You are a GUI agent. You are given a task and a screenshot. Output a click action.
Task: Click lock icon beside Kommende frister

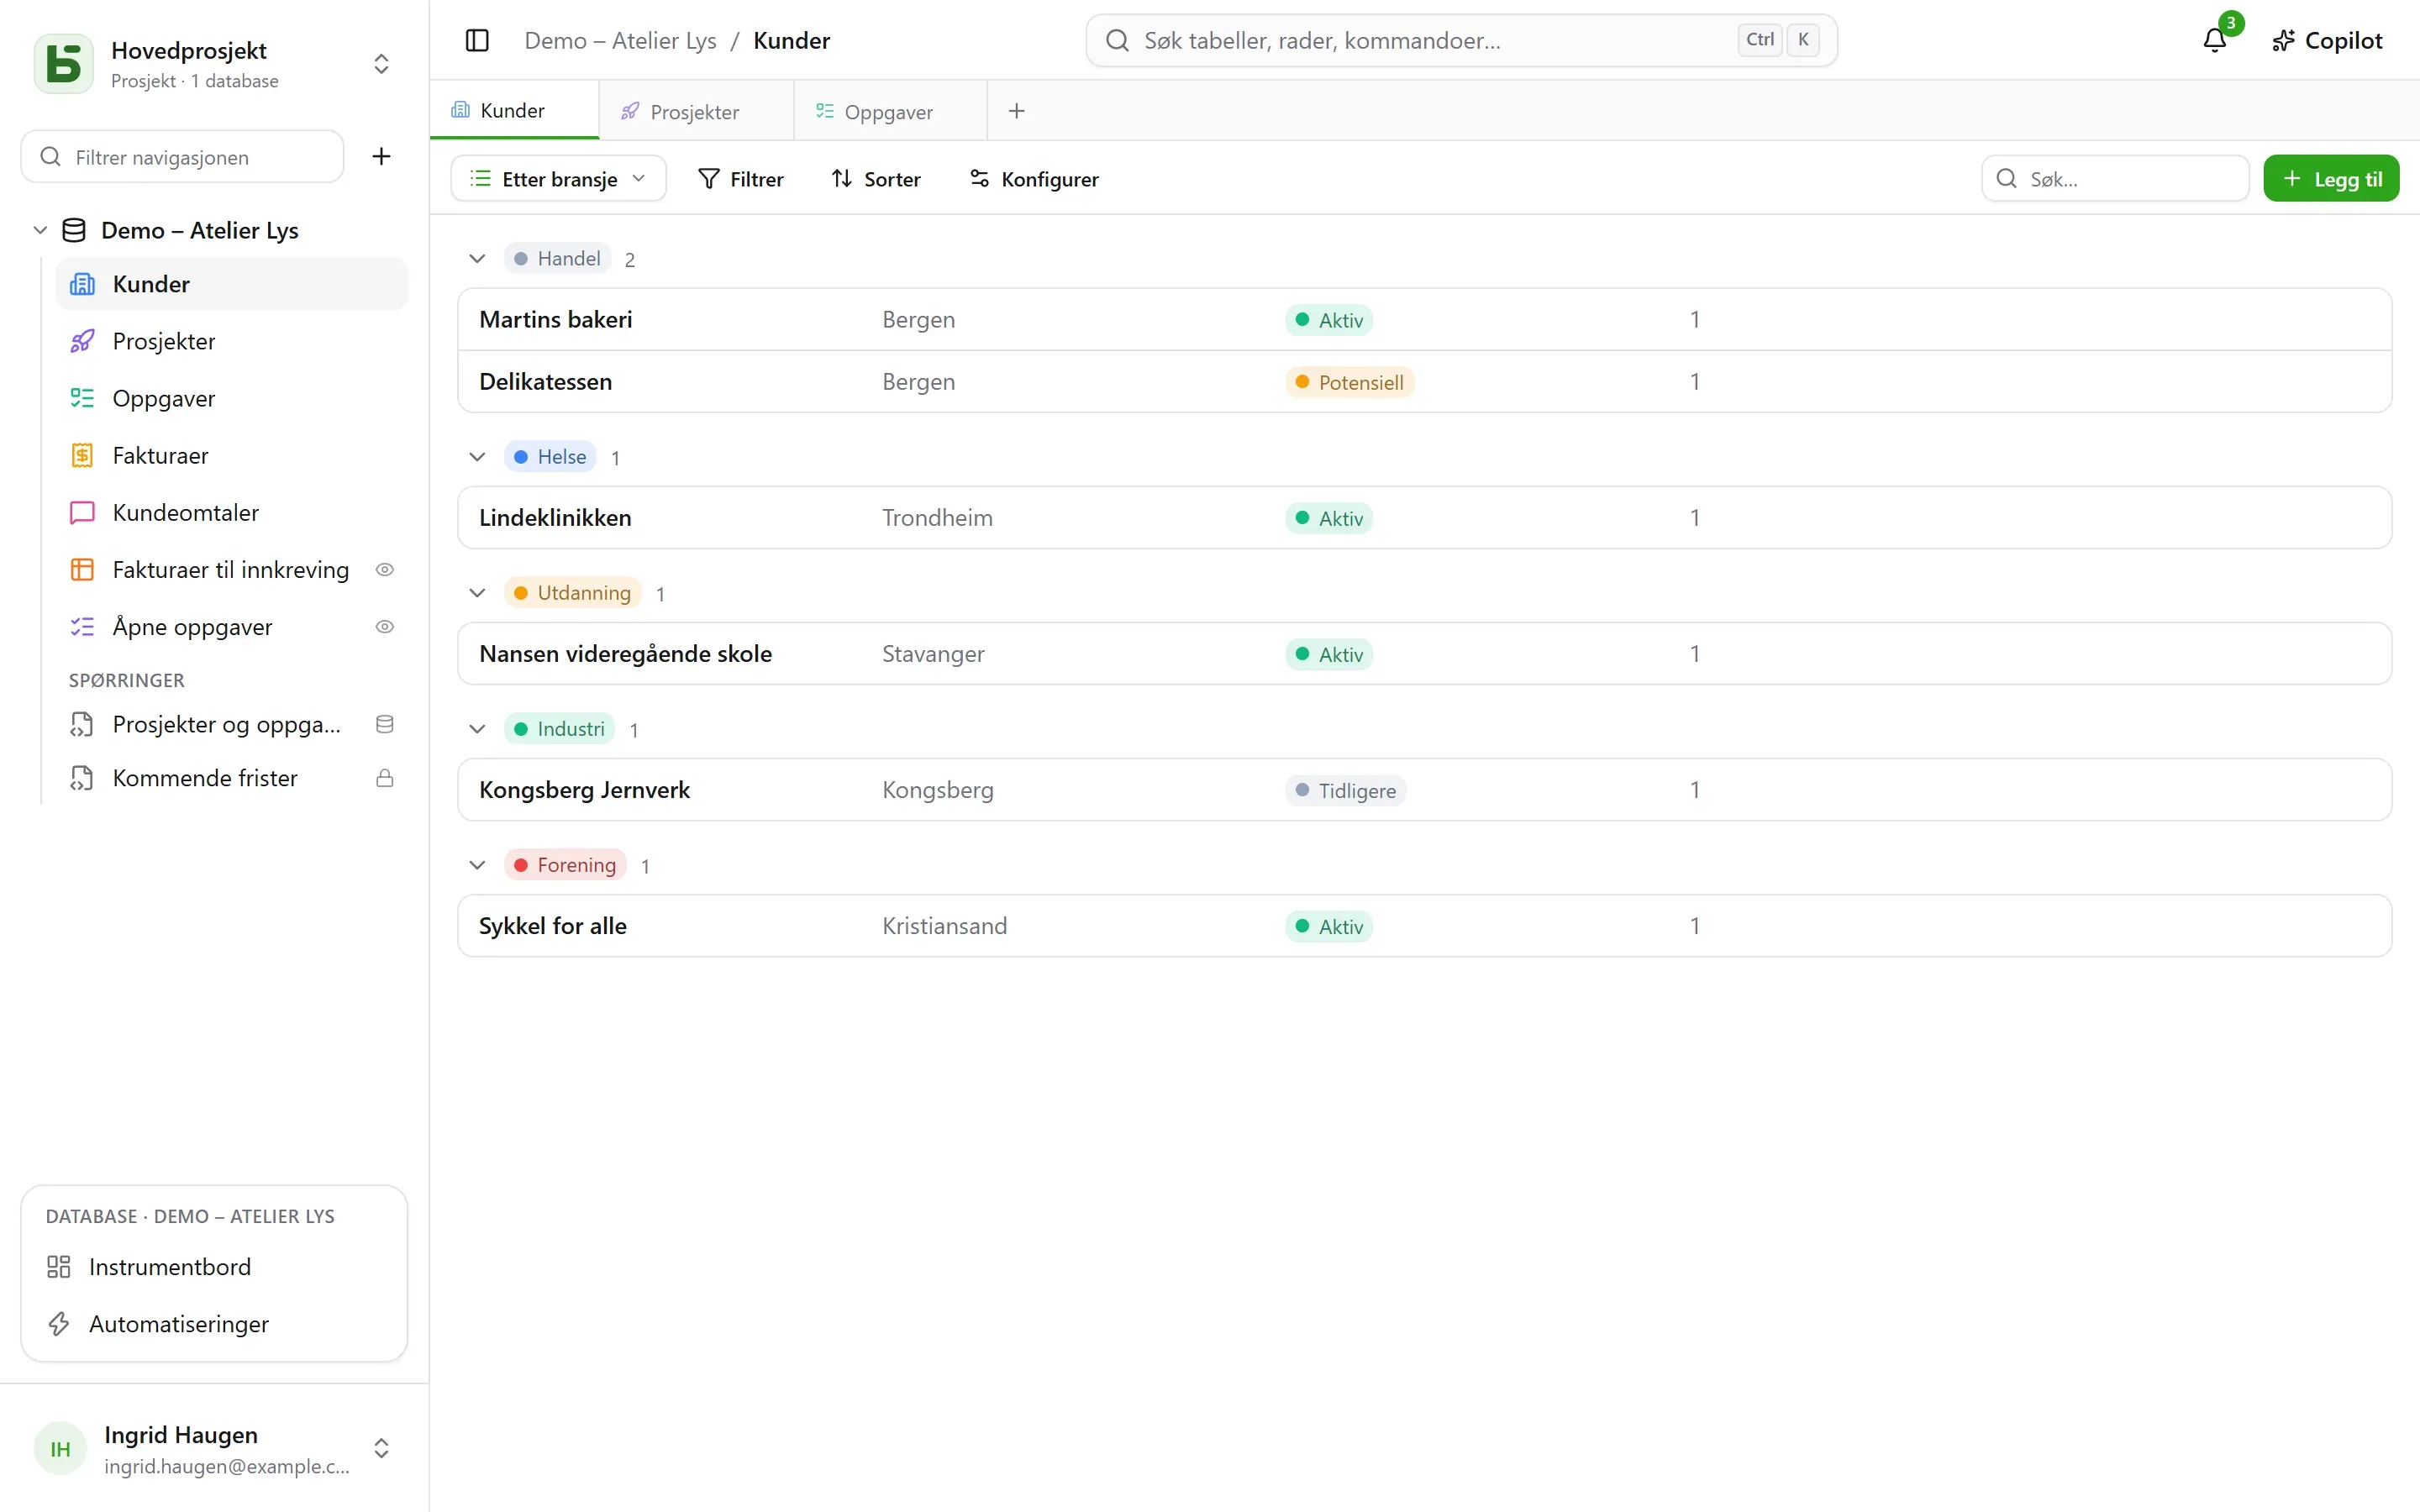click(384, 778)
